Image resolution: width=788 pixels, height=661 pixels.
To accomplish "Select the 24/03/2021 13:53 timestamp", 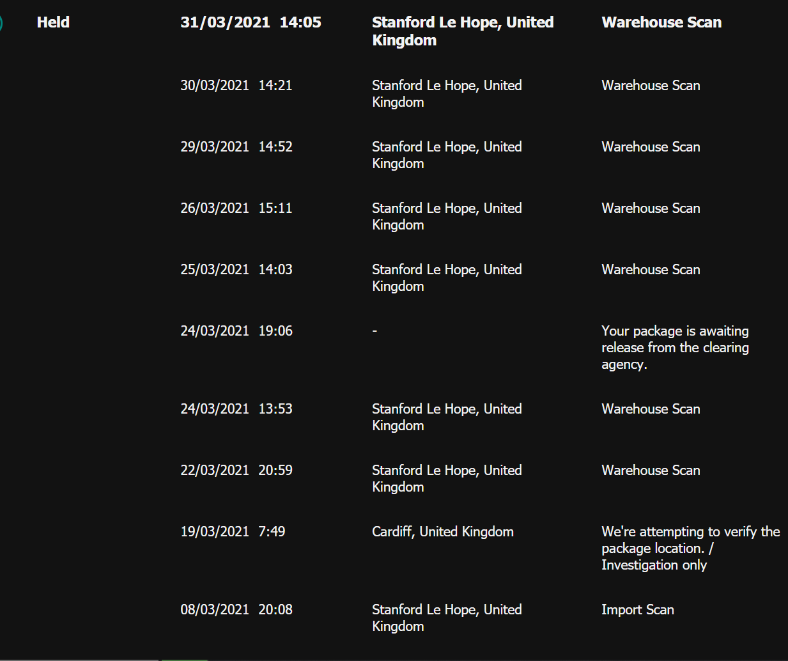I will (x=236, y=409).
